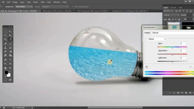Toggle pixel layer filter
Image resolution: width=194 pixels, height=109 pixels.
[x=176, y=11]
